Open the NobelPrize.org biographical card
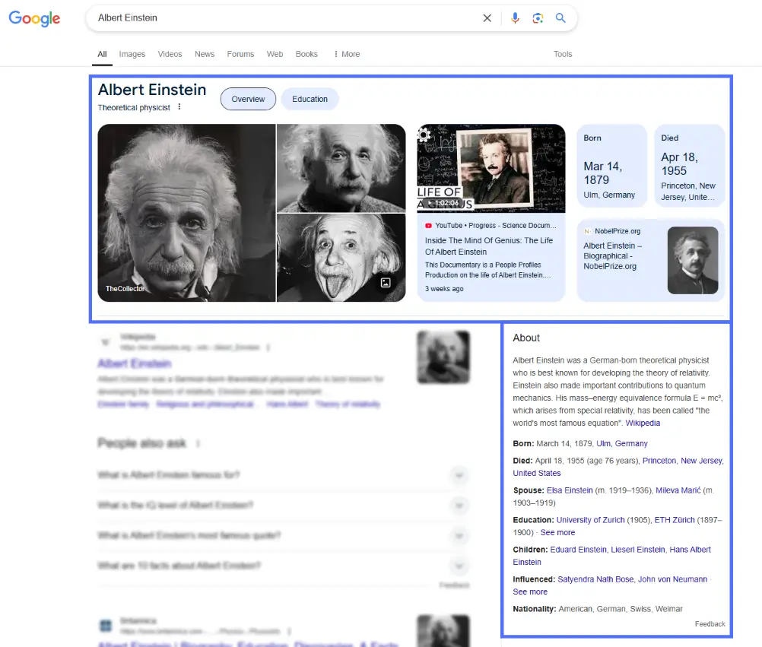This screenshot has width=762, height=647. click(650, 260)
